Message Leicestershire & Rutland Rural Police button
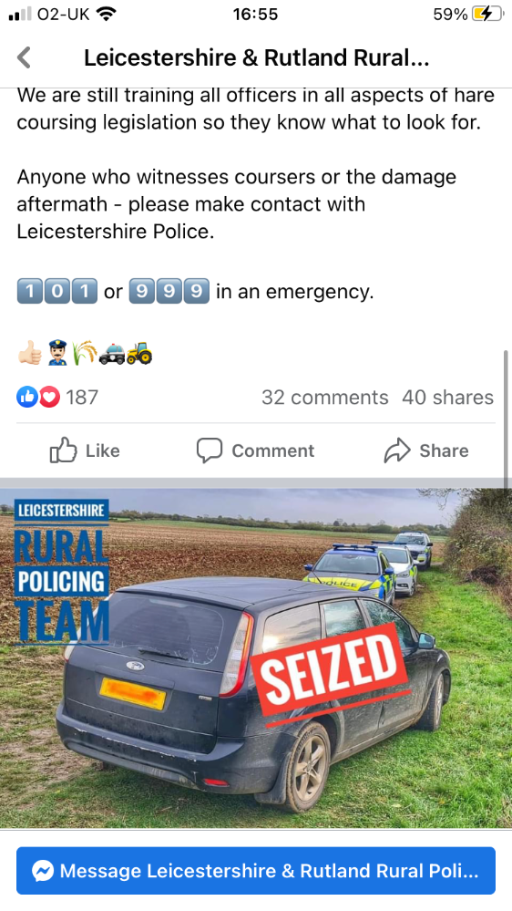The image size is (512, 911). click(x=256, y=870)
